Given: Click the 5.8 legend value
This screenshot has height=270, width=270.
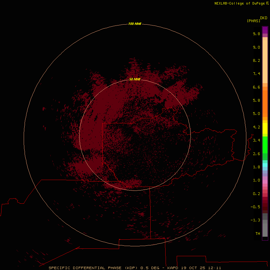Looking at the screenshot, I should (256, 100).
